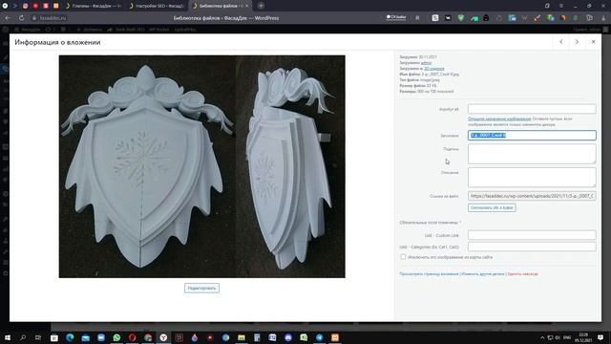Switch to the Плагины browser tab
The width and height of the screenshot is (611, 344).
(94, 6)
